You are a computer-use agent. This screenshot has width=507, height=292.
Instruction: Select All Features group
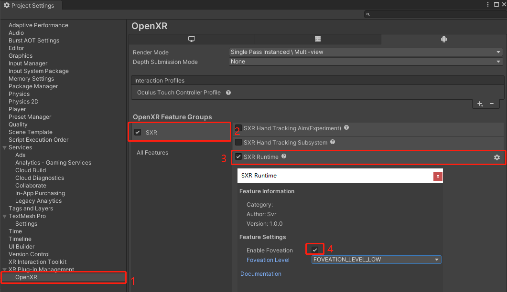[152, 153]
